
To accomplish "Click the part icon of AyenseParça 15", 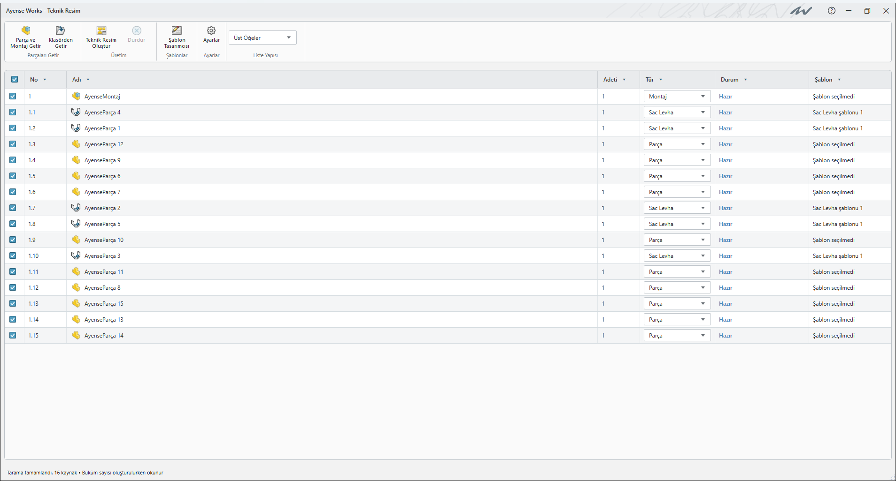I will pyautogui.click(x=76, y=303).
